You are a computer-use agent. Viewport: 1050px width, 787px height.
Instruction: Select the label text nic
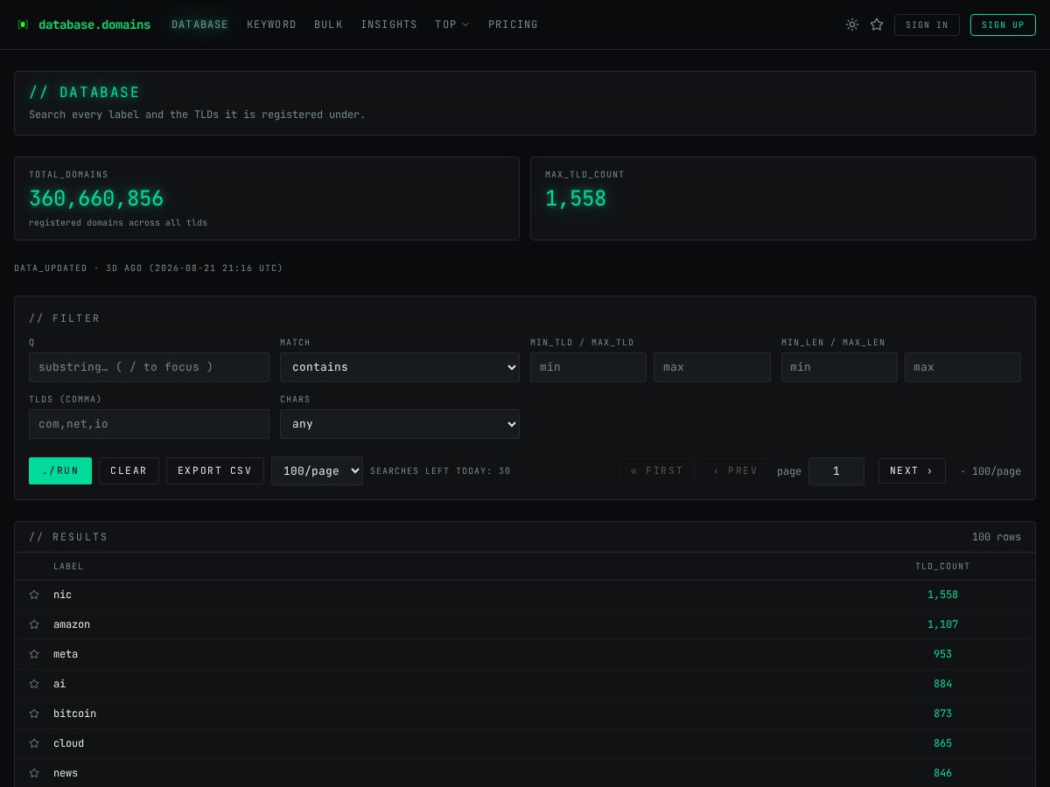(x=62, y=595)
